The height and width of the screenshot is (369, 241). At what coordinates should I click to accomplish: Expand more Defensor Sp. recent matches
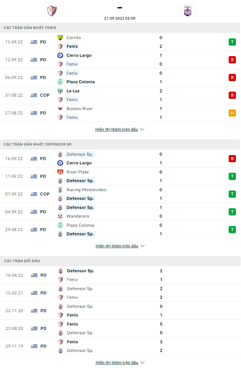pyautogui.click(x=120, y=246)
